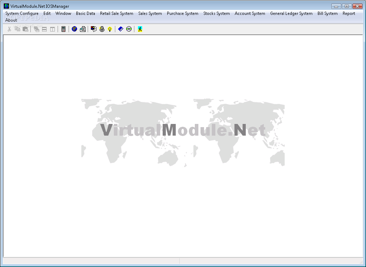This screenshot has width=366, height=267.
Task: Click the IOSManager title bar app icon
Action: coord(6,6)
